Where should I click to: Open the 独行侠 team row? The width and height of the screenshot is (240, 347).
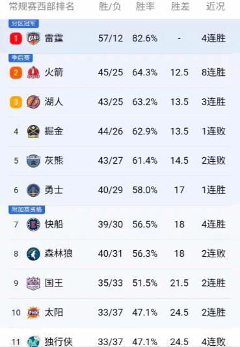coord(120,340)
